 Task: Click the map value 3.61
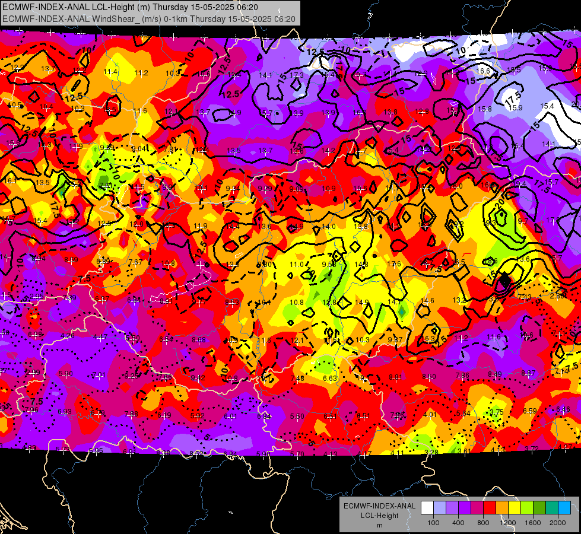tap(465, 451)
